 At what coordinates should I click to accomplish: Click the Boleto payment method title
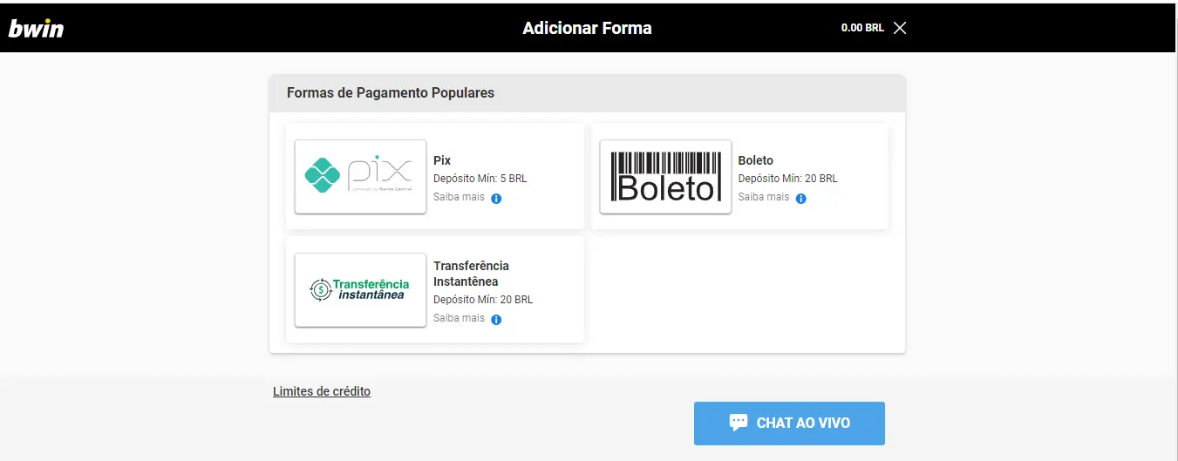pos(755,160)
